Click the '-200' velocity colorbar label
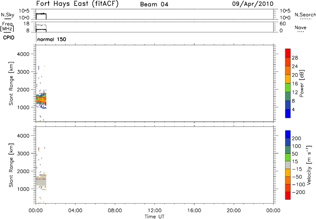 pos(299,192)
